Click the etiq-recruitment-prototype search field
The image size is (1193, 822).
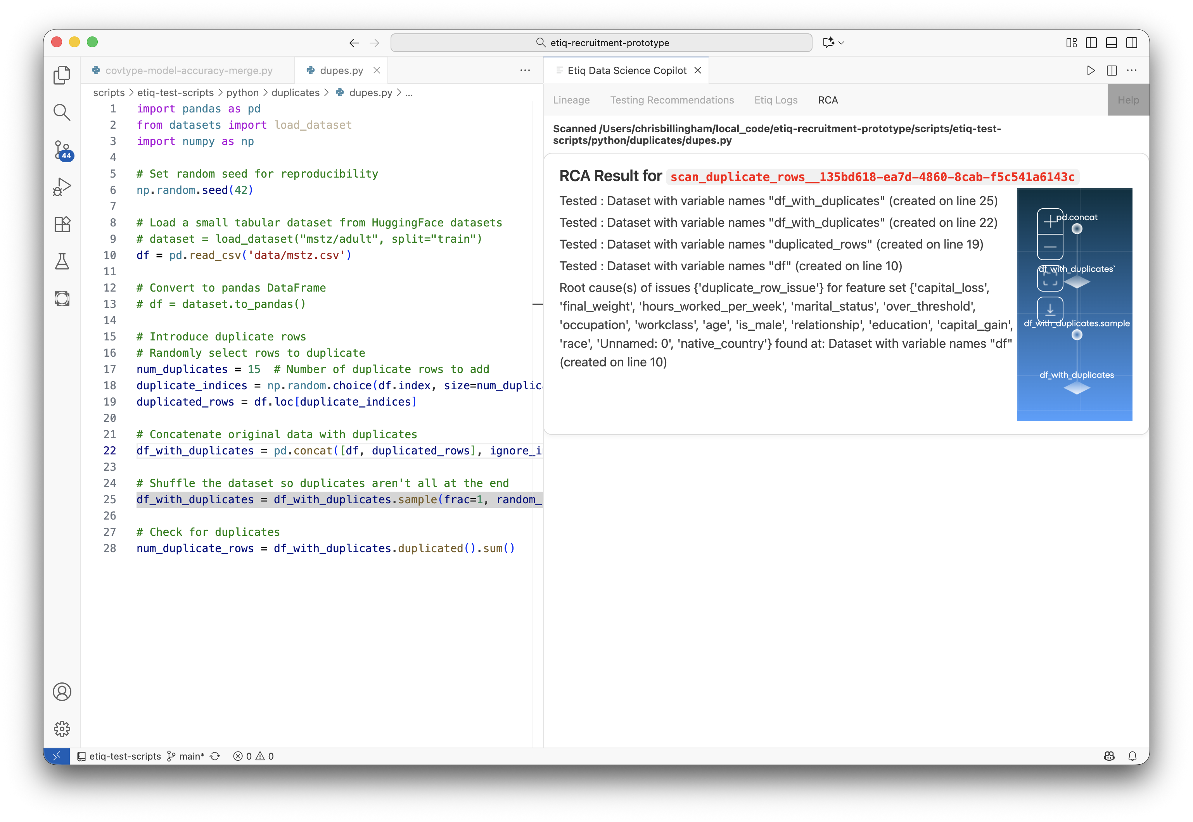601,43
